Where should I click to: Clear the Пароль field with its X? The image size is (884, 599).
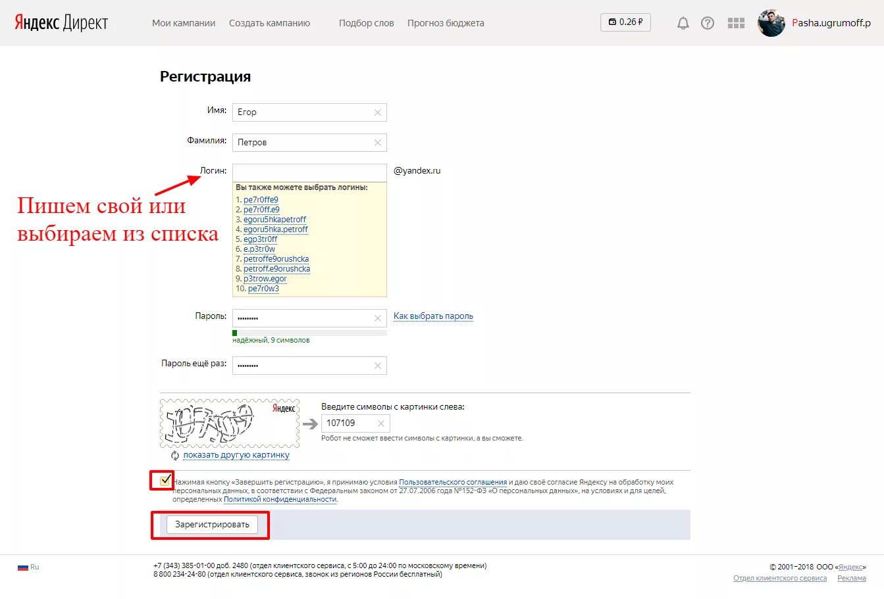(378, 318)
